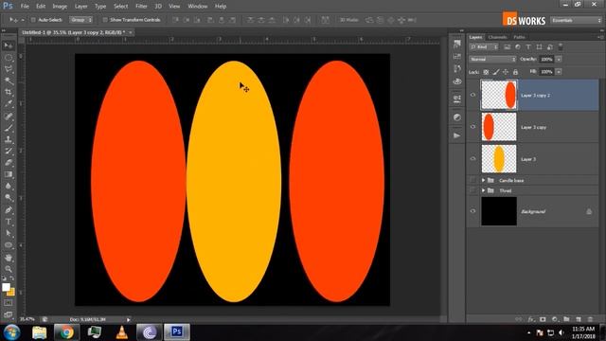Hide Layer 3 copy visibility eye
The height and width of the screenshot is (341, 606).
pyautogui.click(x=472, y=127)
